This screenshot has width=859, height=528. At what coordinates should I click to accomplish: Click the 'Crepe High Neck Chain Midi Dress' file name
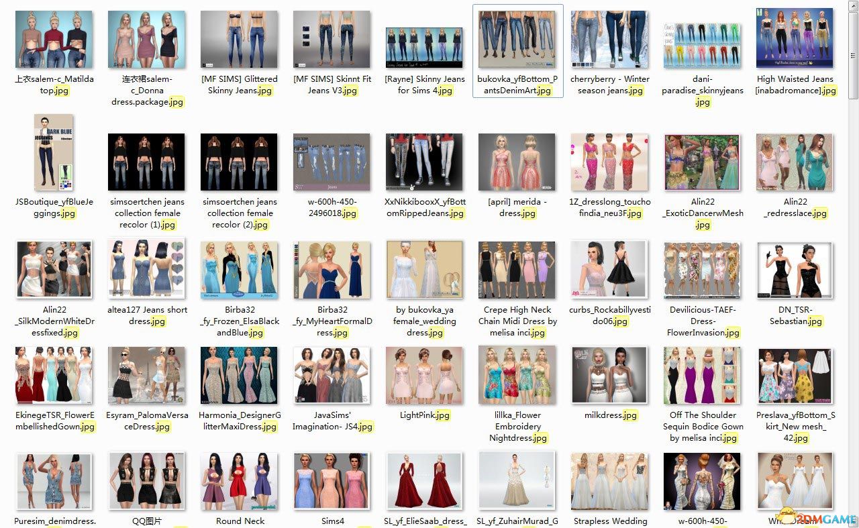coord(517,321)
